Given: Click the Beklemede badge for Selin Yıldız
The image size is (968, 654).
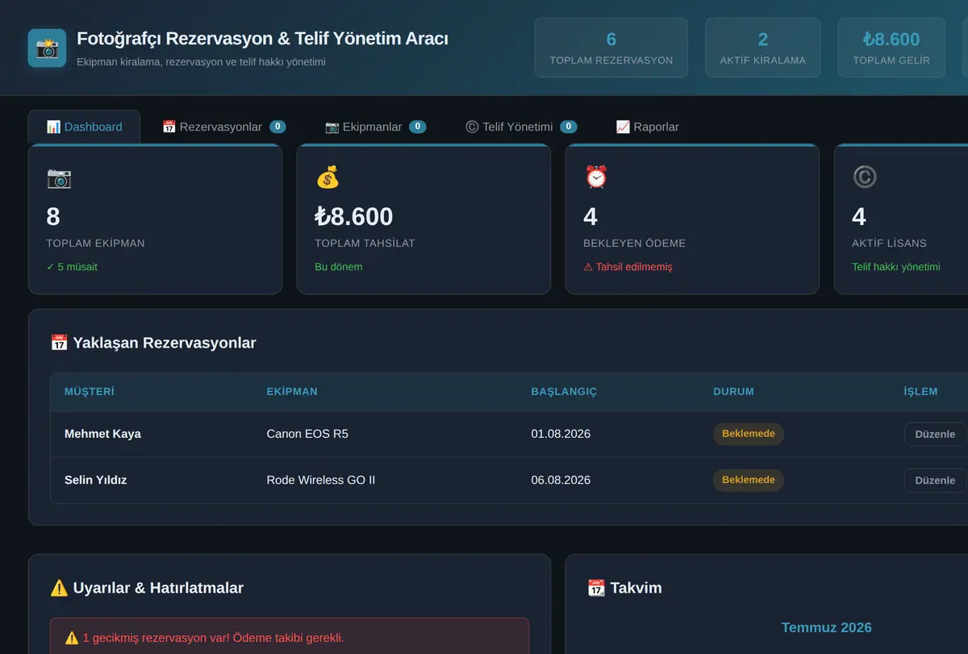Looking at the screenshot, I should click(749, 480).
